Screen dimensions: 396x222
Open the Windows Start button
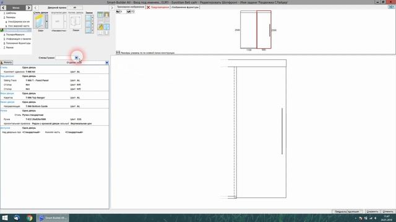click(5, 218)
